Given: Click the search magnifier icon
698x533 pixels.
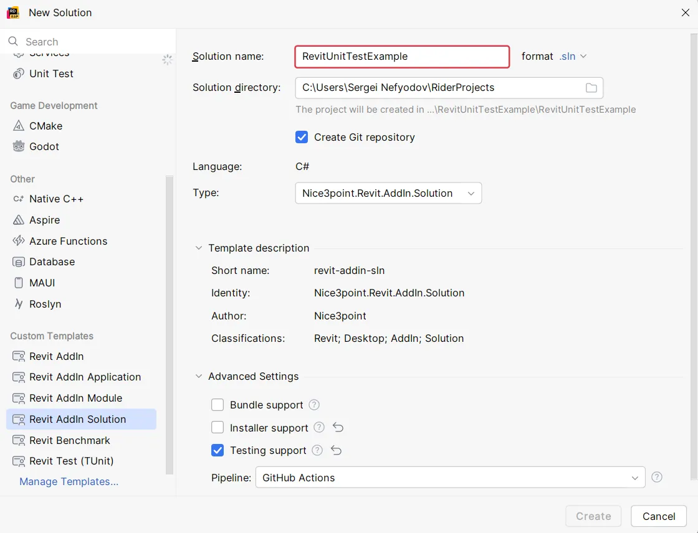Looking at the screenshot, I should [x=13, y=41].
